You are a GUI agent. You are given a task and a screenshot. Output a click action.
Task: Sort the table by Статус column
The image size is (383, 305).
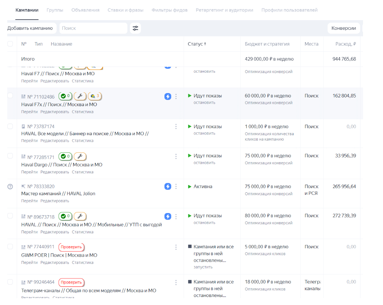point(197,44)
